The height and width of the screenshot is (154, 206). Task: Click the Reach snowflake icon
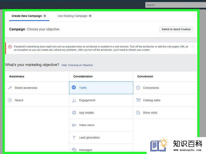(x=10, y=100)
